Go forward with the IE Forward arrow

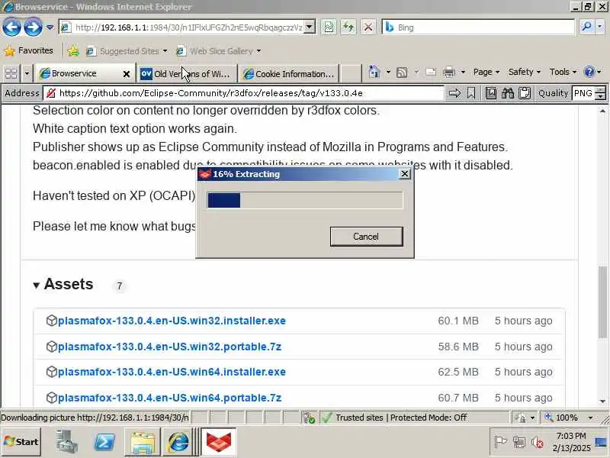(33, 27)
